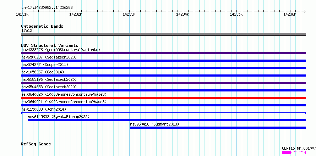This screenshot has width=316, height=156.
Task: Click the 14234k ruler tick label
Action: click(182, 14)
